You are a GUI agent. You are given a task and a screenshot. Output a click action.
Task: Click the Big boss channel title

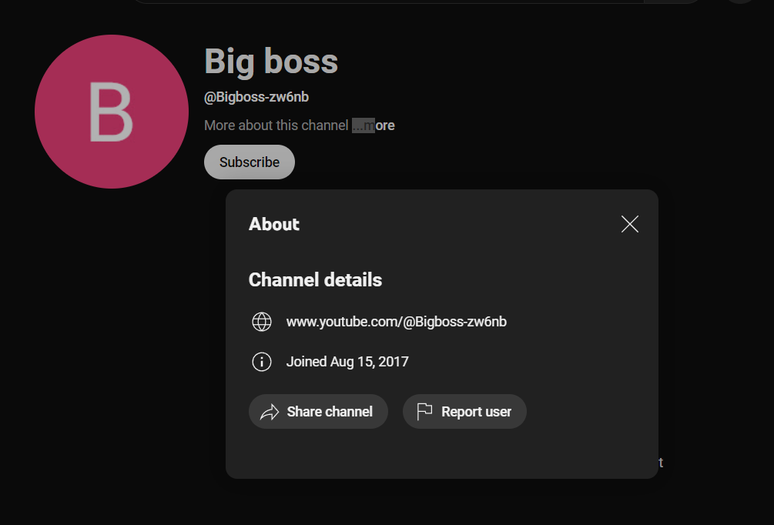coord(271,62)
